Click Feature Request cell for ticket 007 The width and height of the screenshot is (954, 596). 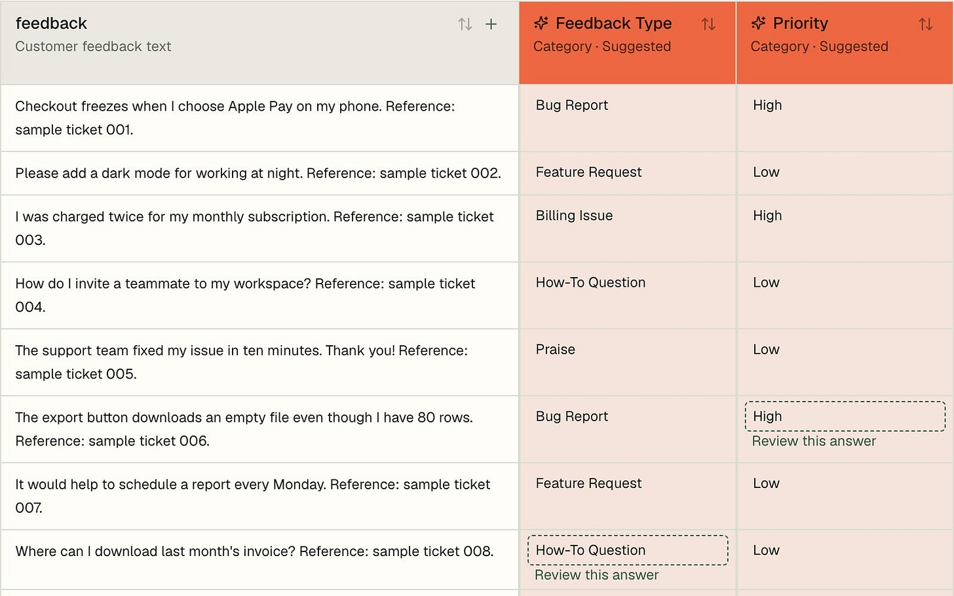627,496
